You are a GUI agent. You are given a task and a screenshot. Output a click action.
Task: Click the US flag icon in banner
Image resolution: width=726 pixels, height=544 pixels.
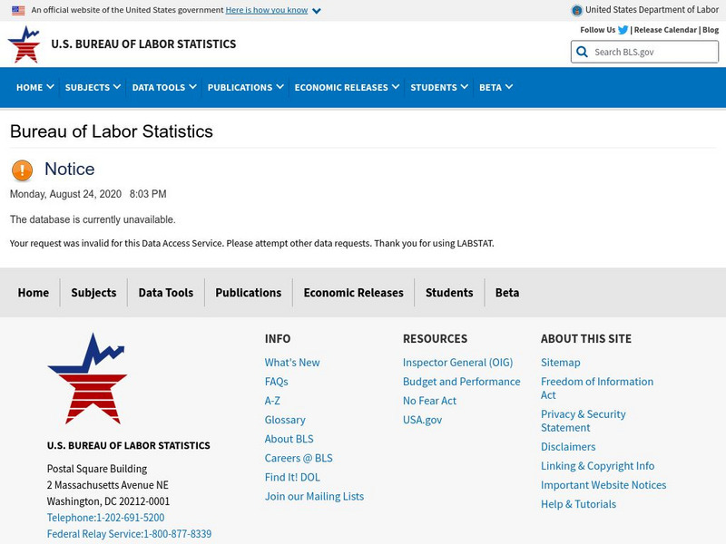coord(18,10)
